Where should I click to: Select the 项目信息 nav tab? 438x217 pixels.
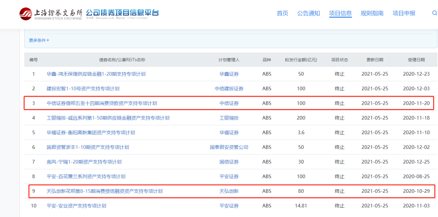coord(340,13)
